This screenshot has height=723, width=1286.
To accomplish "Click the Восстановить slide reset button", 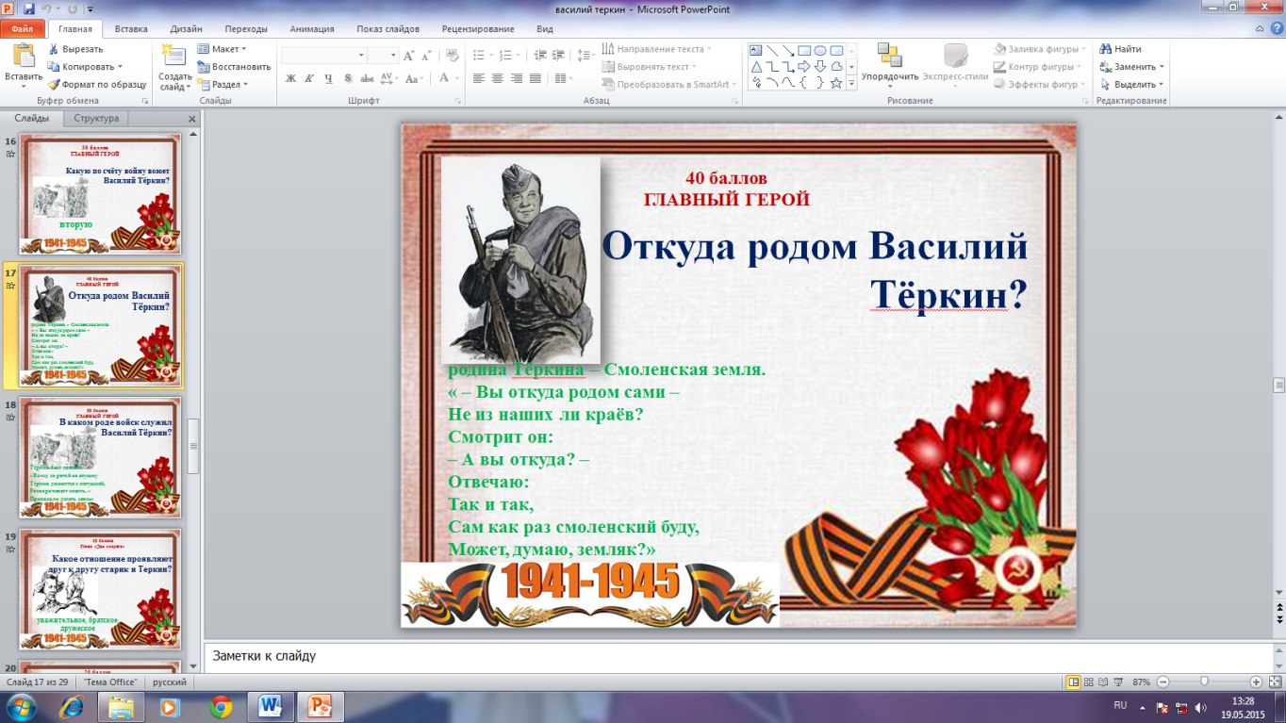I will coord(234,67).
